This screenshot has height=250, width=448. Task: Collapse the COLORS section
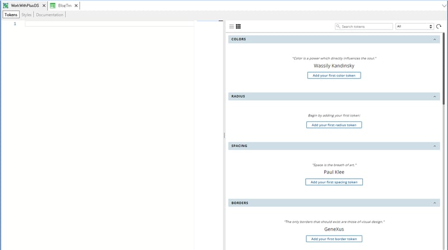coord(435,40)
